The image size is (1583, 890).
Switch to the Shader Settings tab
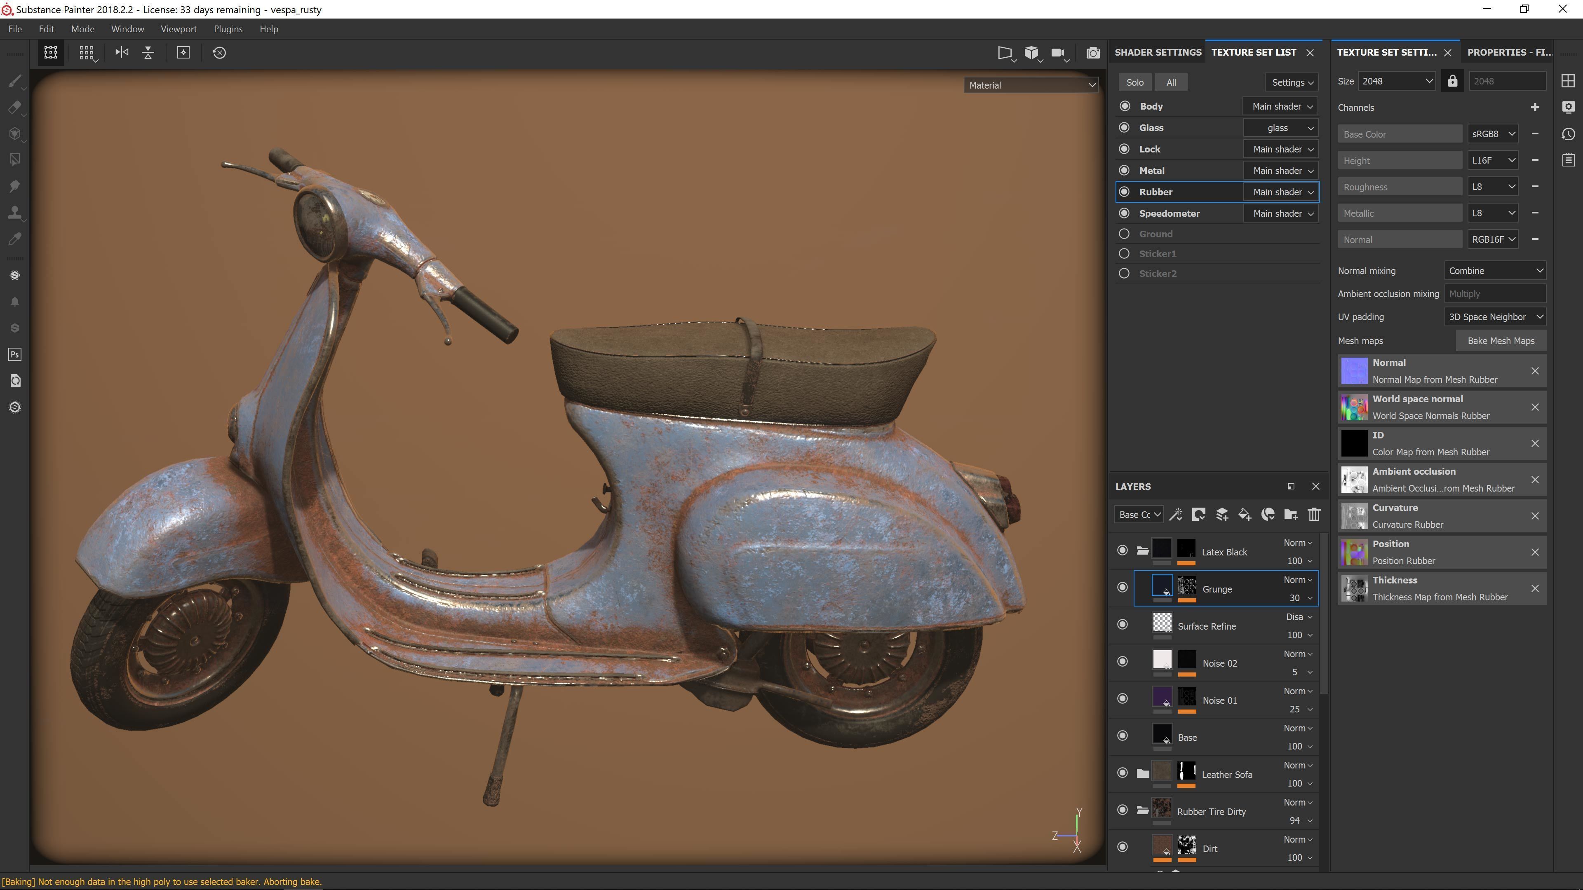tap(1158, 52)
